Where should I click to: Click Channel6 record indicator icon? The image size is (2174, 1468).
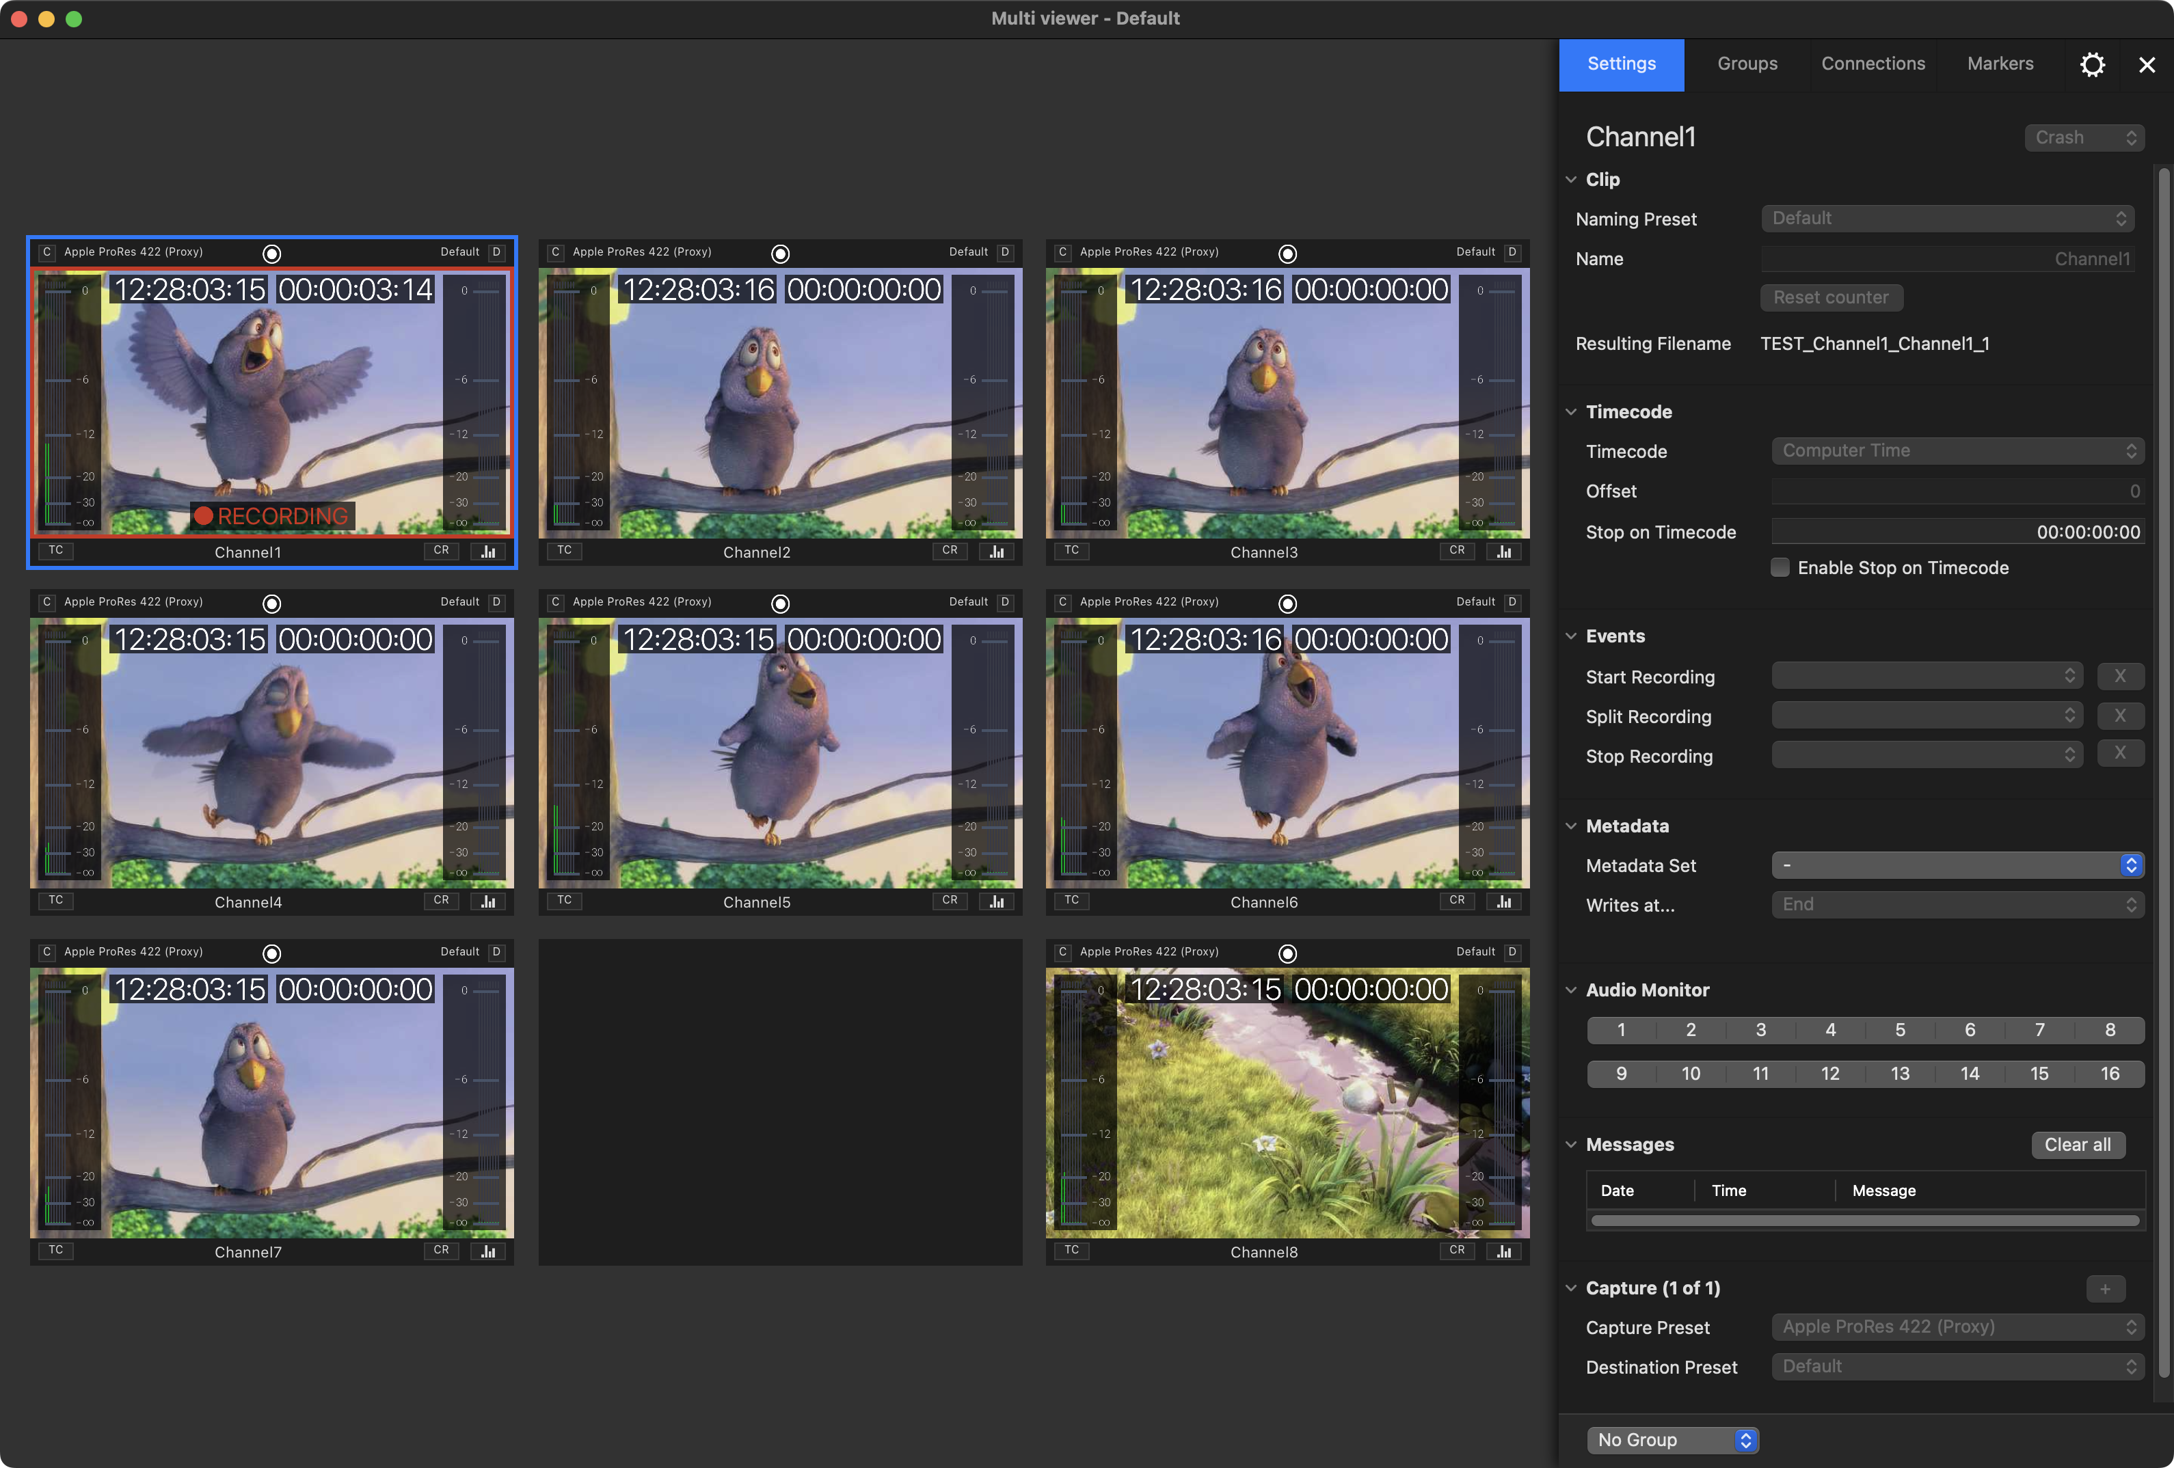[1287, 603]
